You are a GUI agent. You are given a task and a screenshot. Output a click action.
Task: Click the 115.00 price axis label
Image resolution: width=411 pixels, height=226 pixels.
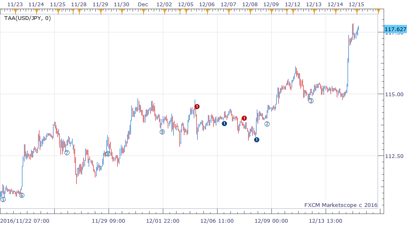pos(394,94)
